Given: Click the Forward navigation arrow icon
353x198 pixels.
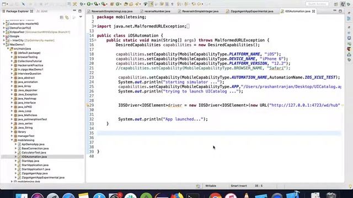Looking at the screenshot, I should click(x=207, y=4).
